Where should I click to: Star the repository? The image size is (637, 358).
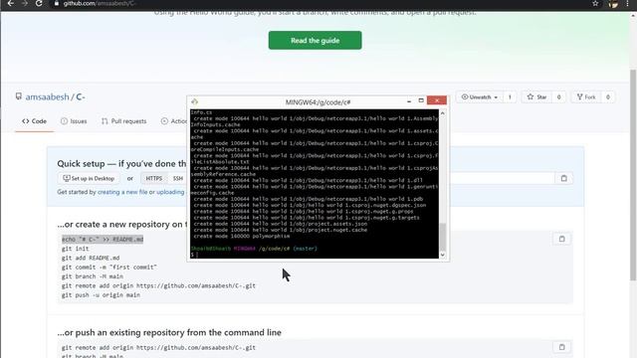click(x=536, y=97)
